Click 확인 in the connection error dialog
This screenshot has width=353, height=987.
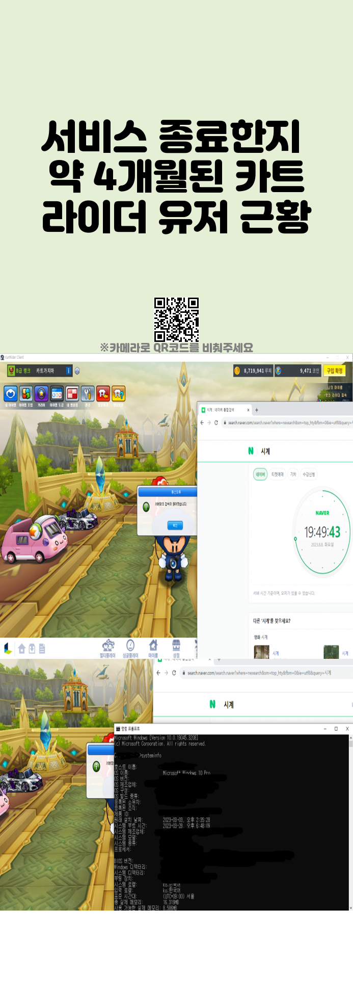175,525
